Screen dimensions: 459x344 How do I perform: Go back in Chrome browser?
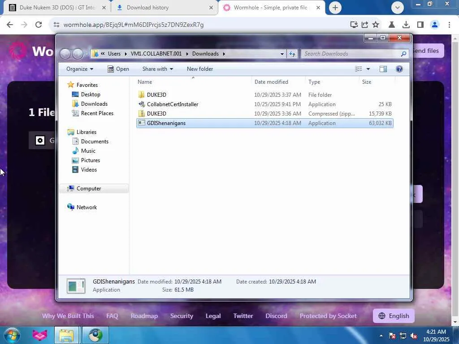click(10, 25)
